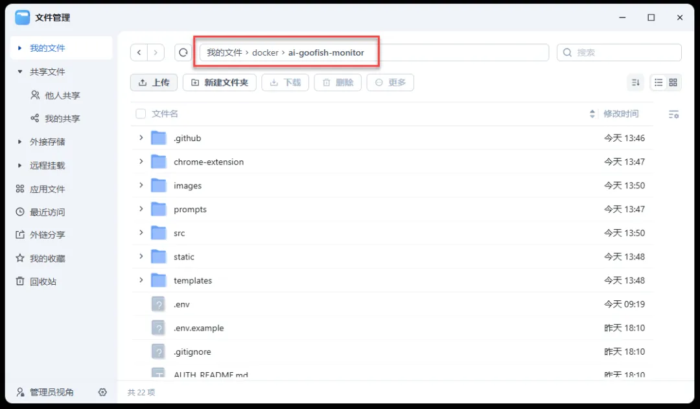This screenshot has width=700, height=409.
Task: Click the refresh icon to reload folder
Action: pyautogui.click(x=182, y=52)
